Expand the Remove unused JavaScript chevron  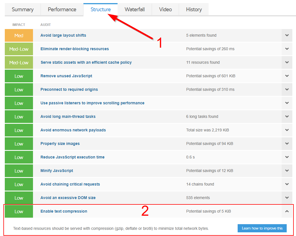click(x=287, y=76)
